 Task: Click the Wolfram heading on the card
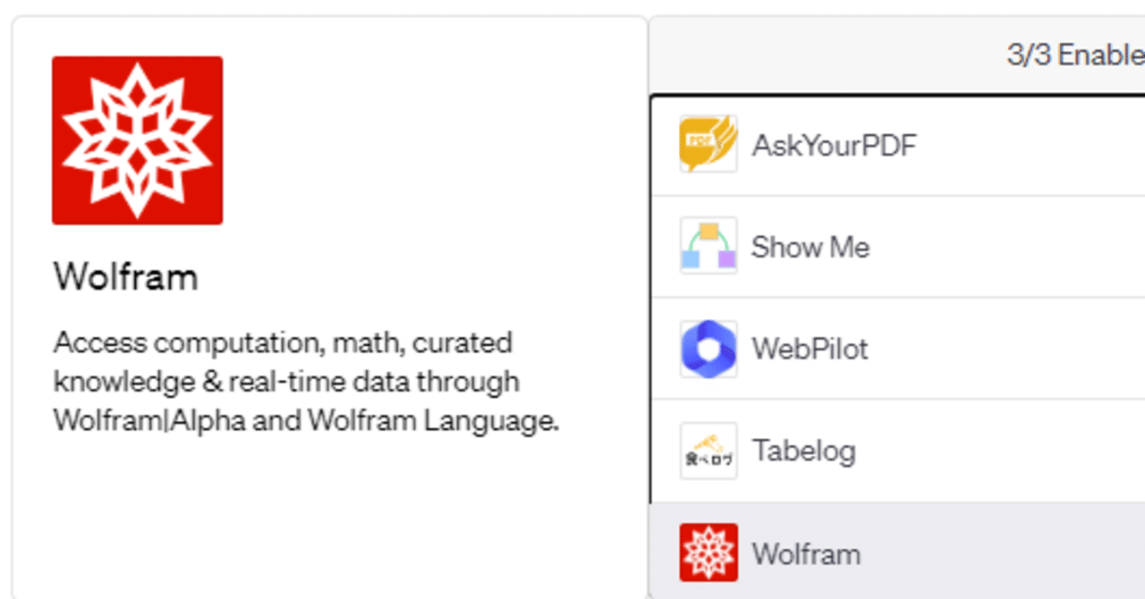126,276
